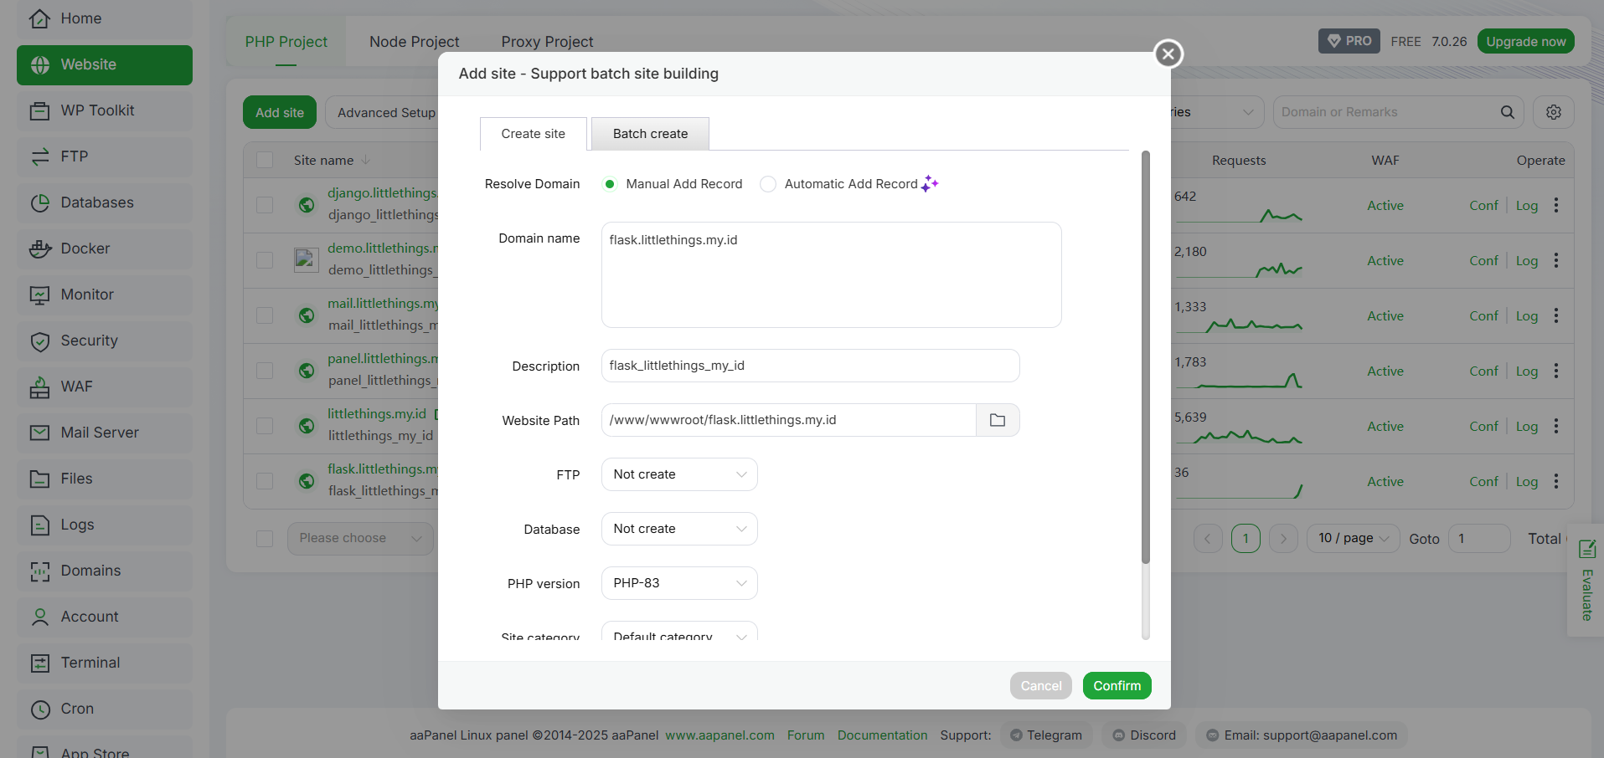Screen dimensions: 1604x758
Task: Sort by Site name arrow
Action: (366, 160)
